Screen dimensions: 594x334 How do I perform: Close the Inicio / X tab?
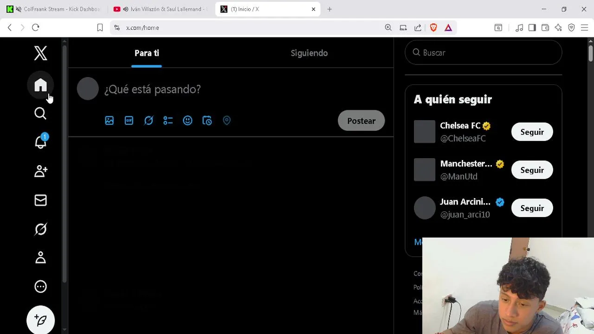pyautogui.click(x=313, y=9)
